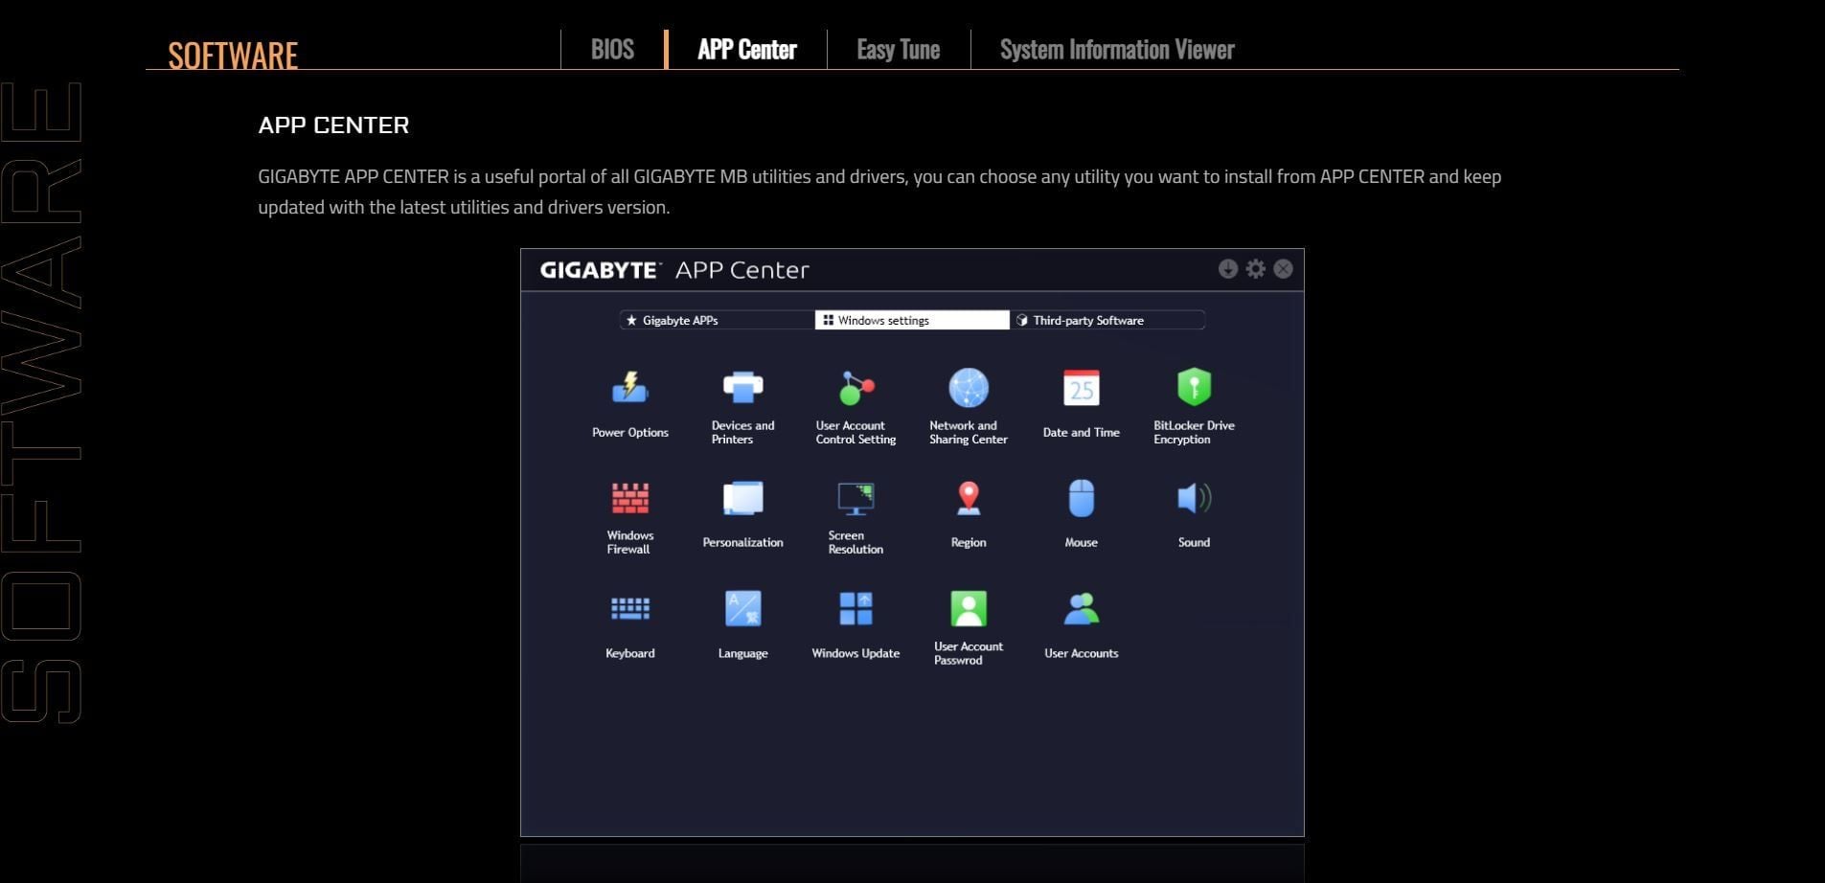Open APP Center settings gear icon
This screenshot has width=1825, height=883.
tap(1255, 269)
